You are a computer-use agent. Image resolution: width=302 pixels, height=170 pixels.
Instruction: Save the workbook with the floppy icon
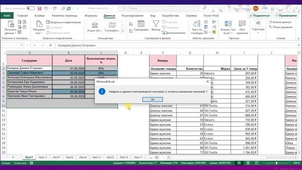pos(40,8)
